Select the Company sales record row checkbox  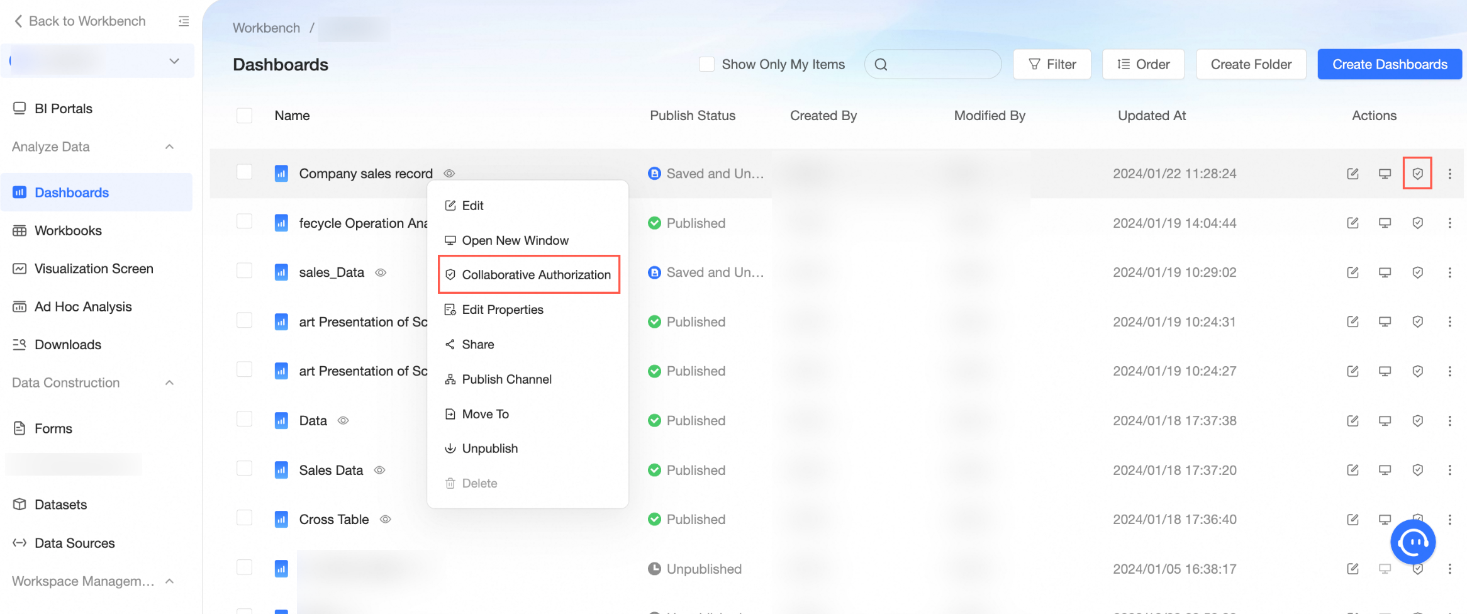(x=244, y=172)
